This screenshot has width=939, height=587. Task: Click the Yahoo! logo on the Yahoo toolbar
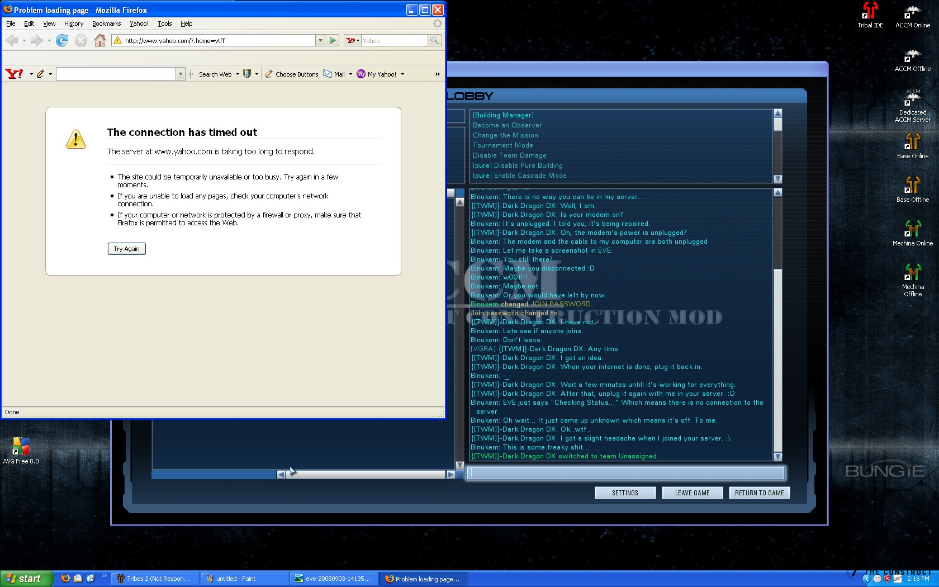14,74
